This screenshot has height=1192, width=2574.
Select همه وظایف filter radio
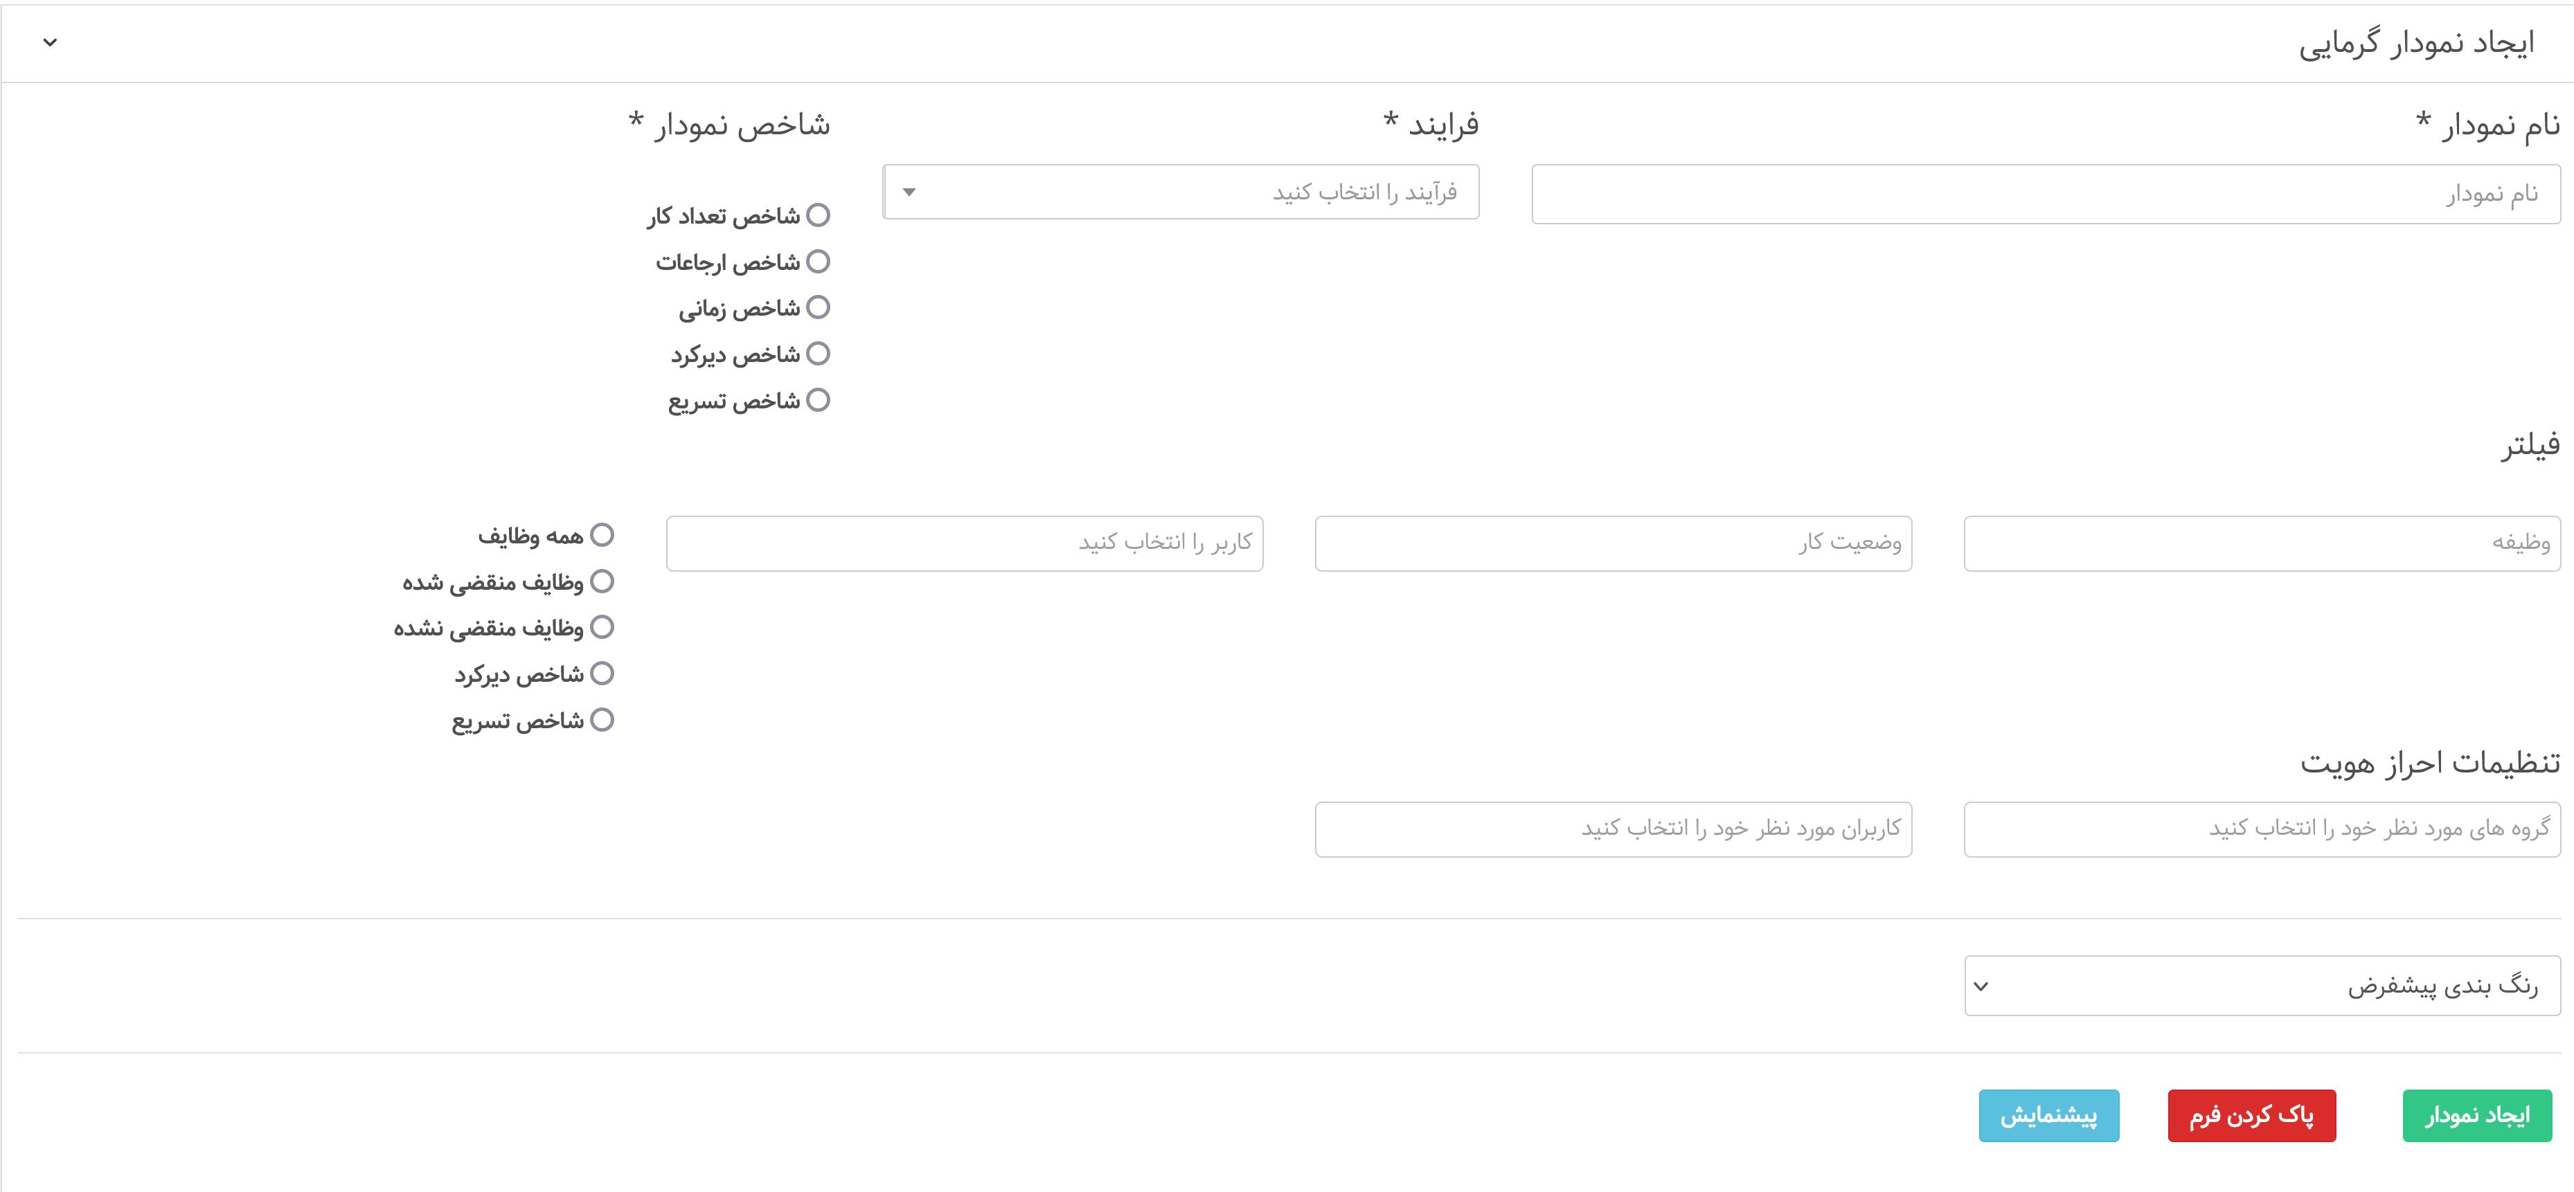[602, 536]
